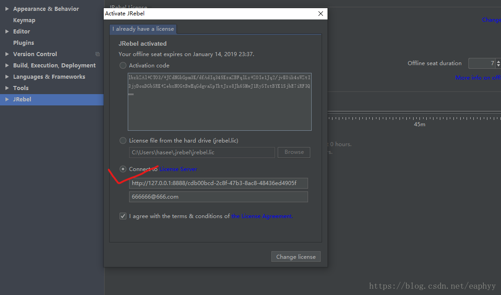Click the license server URL field
The width and height of the screenshot is (501, 295).
point(218,183)
